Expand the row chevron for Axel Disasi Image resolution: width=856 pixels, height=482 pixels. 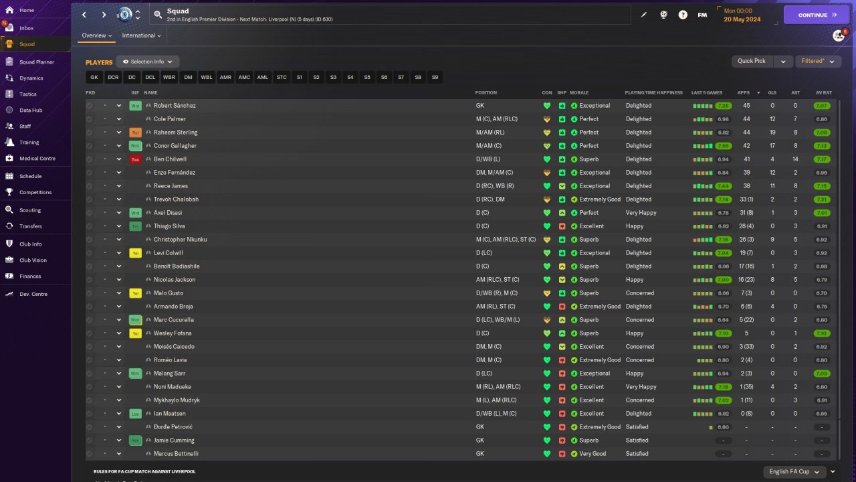pyautogui.click(x=119, y=213)
